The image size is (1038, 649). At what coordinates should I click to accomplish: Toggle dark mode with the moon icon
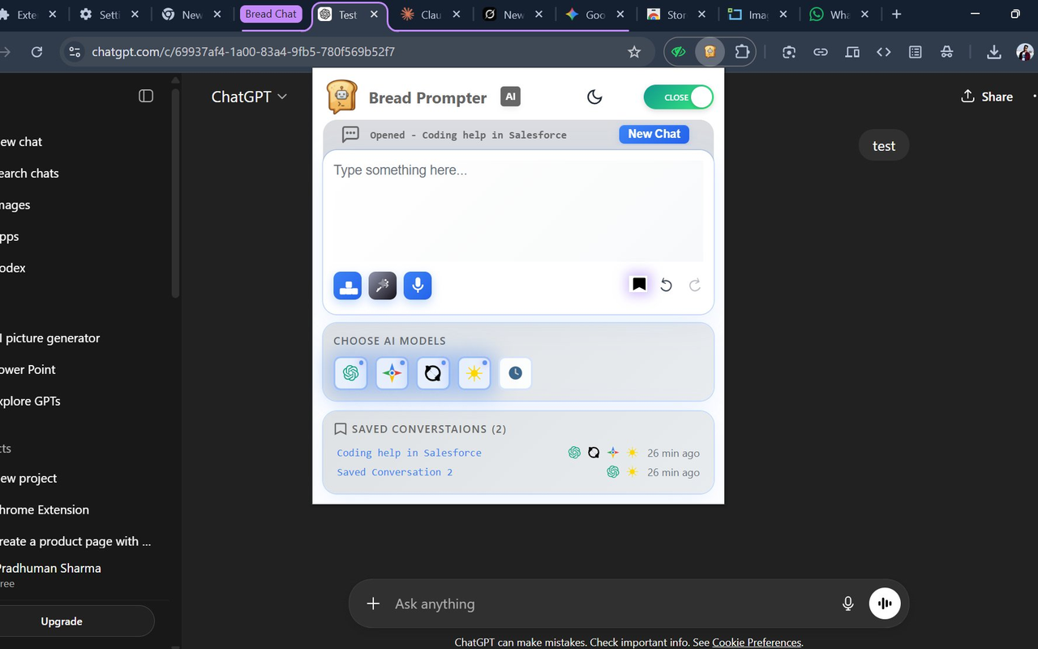tap(594, 97)
